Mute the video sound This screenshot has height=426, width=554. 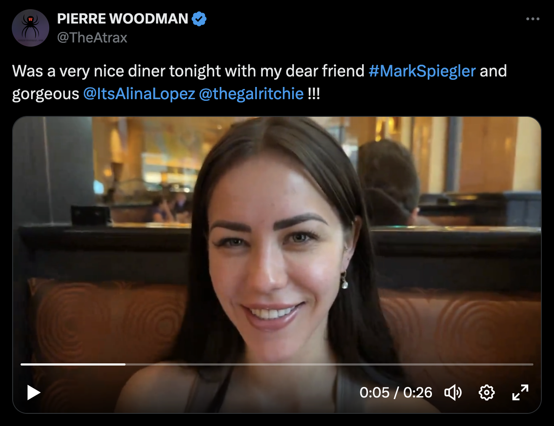pyautogui.click(x=453, y=393)
